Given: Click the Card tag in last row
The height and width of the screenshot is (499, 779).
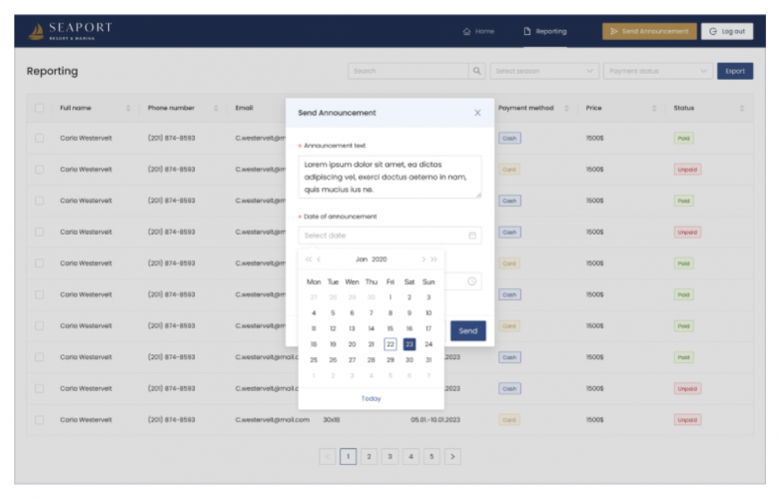Looking at the screenshot, I should pos(509,420).
